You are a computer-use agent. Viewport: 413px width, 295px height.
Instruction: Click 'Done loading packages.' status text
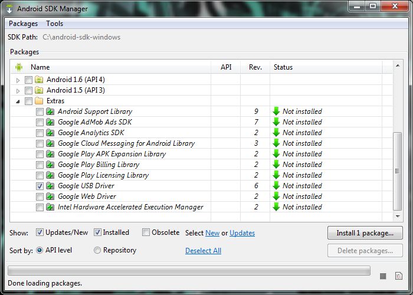tap(45, 283)
